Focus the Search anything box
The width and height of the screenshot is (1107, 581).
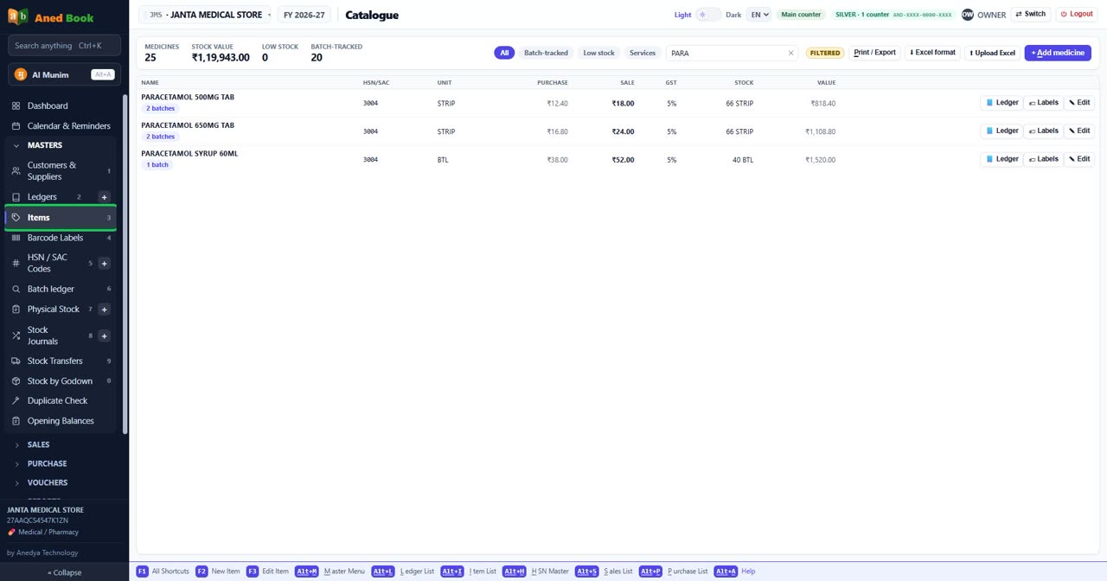[x=64, y=46]
